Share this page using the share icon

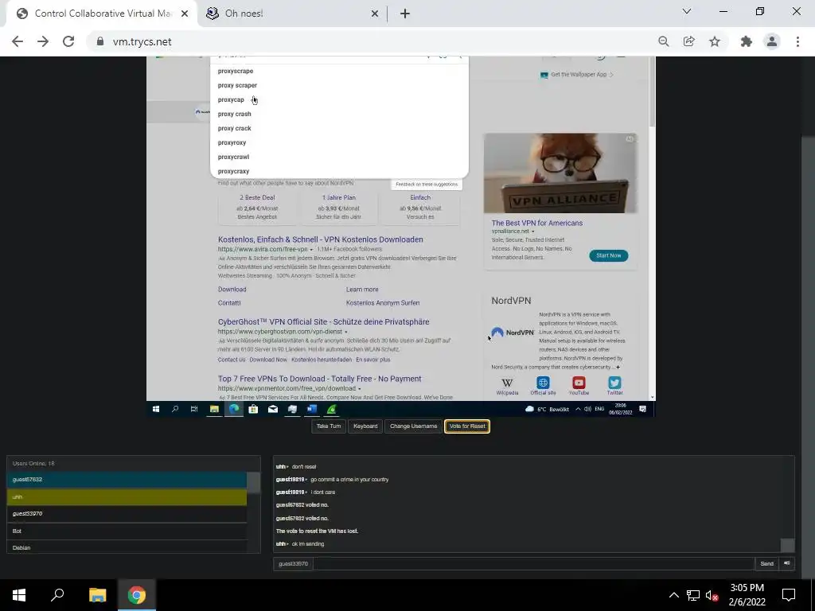(x=688, y=41)
